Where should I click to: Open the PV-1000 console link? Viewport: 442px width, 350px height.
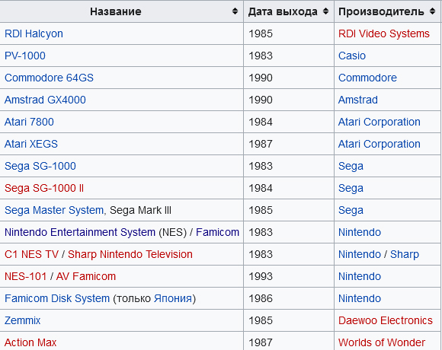coord(25,56)
